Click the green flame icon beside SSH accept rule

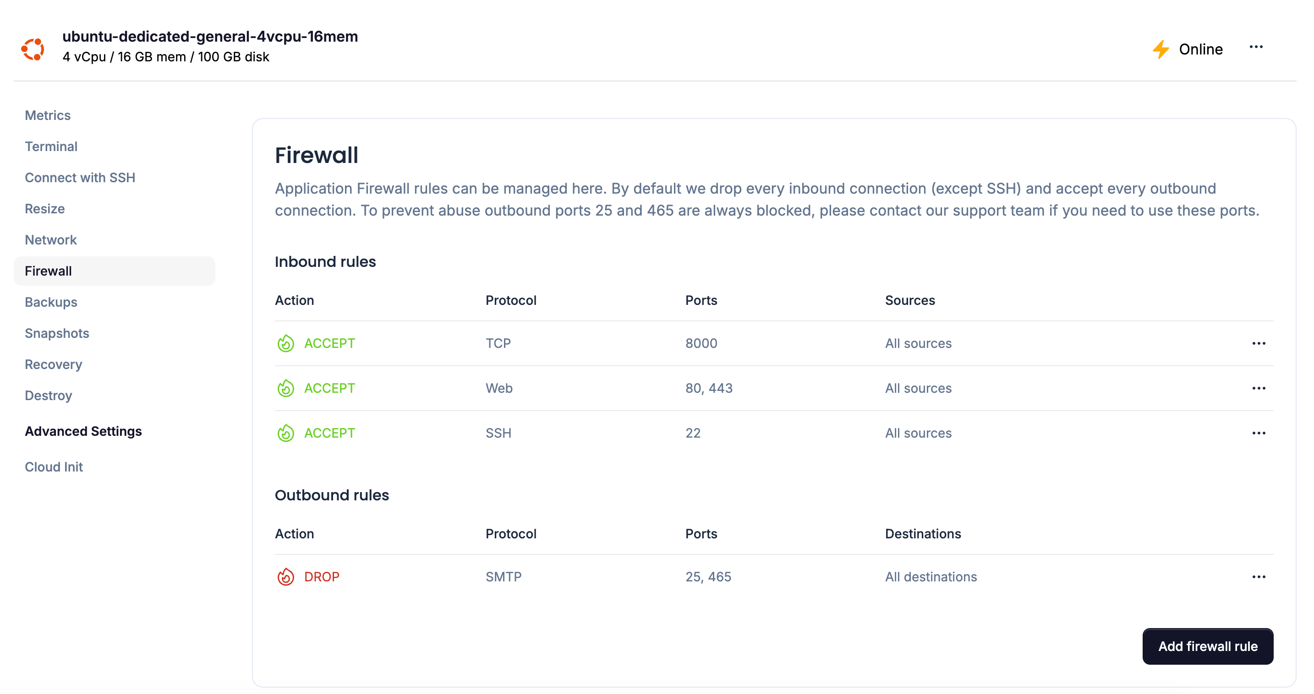point(285,433)
